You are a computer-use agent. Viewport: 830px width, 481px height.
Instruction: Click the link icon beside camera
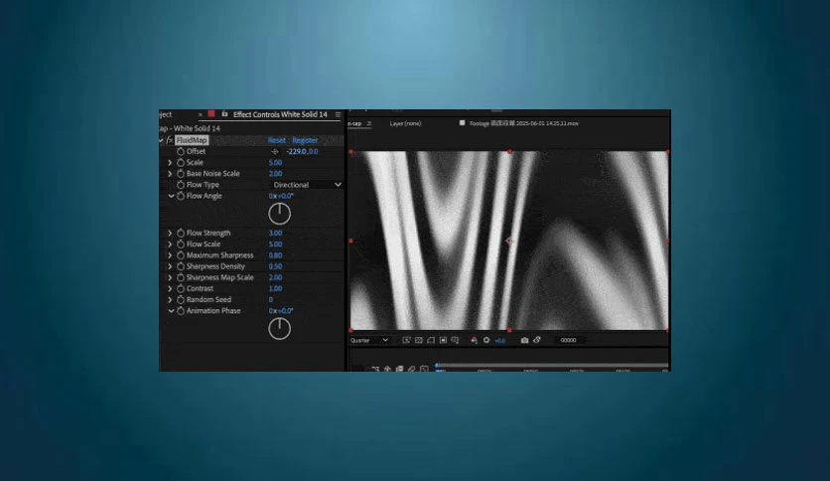click(537, 340)
